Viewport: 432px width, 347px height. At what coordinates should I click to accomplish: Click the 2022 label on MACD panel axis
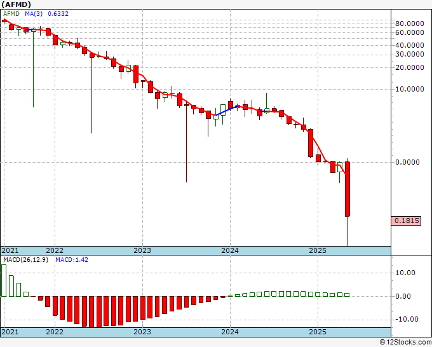55,332
